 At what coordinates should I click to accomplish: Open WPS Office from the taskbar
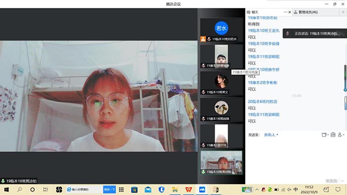click(x=188, y=190)
